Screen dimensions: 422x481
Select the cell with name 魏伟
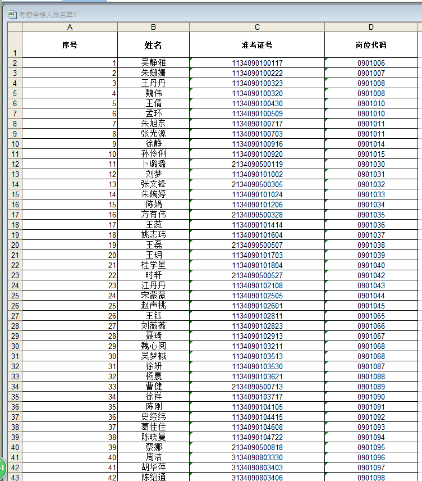[154, 93]
